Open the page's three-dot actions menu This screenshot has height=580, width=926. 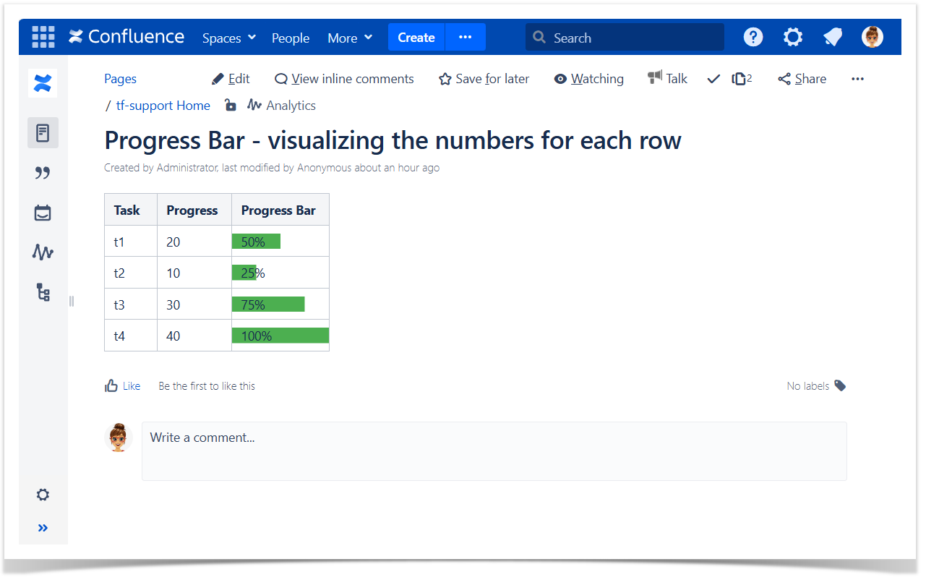point(857,79)
